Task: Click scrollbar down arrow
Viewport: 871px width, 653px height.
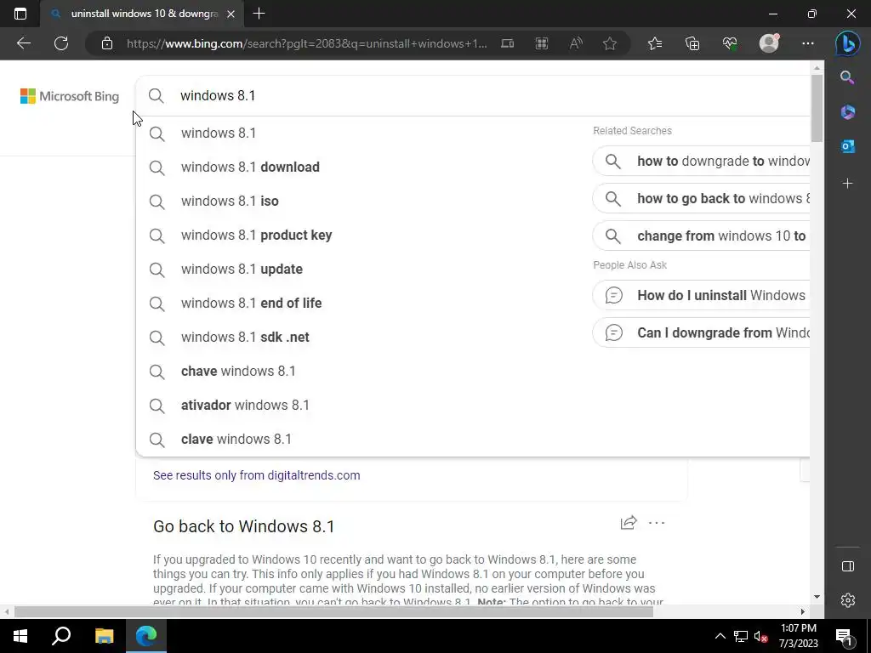Action: tap(817, 597)
